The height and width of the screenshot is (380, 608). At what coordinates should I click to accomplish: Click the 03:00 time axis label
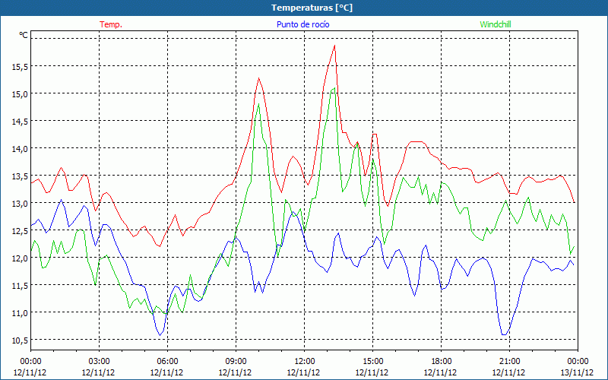point(99,362)
